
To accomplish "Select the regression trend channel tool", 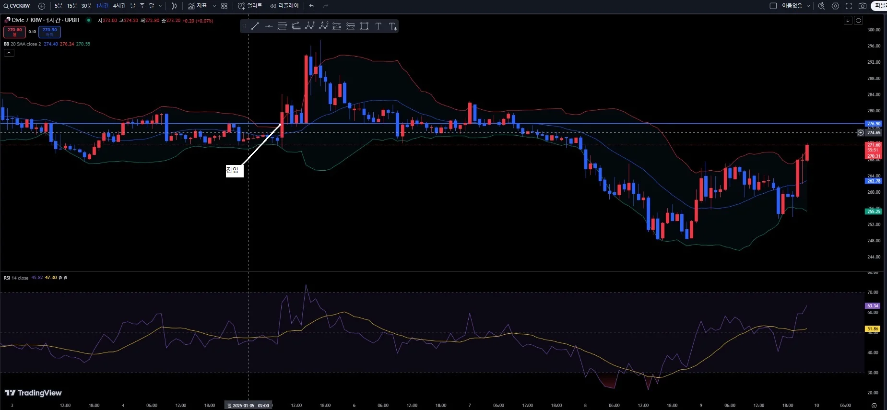I will click(x=296, y=26).
